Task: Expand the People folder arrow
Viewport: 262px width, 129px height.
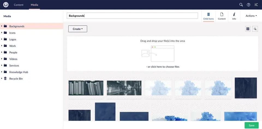Action: pyautogui.click(x=2, y=52)
